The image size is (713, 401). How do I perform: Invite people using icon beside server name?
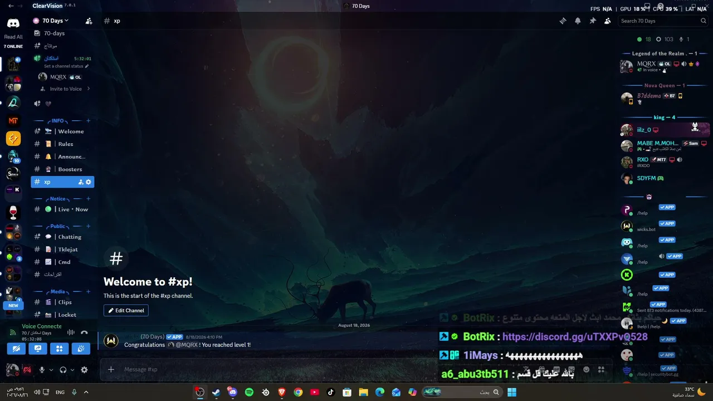pyautogui.click(x=89, y=21)
